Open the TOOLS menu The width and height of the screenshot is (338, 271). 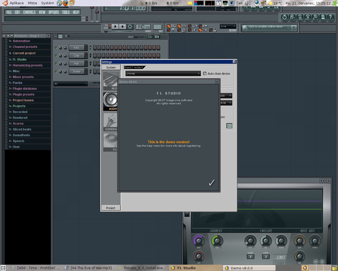(66, 12)
